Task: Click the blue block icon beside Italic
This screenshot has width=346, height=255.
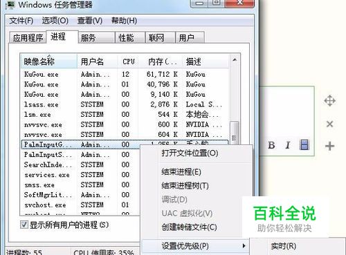Action: [x=304, y=144]
